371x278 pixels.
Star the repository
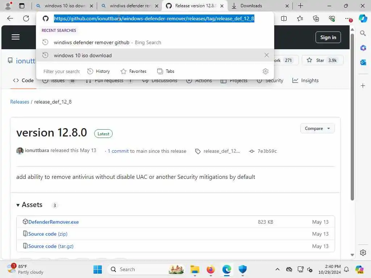click(x=323, y=60)
